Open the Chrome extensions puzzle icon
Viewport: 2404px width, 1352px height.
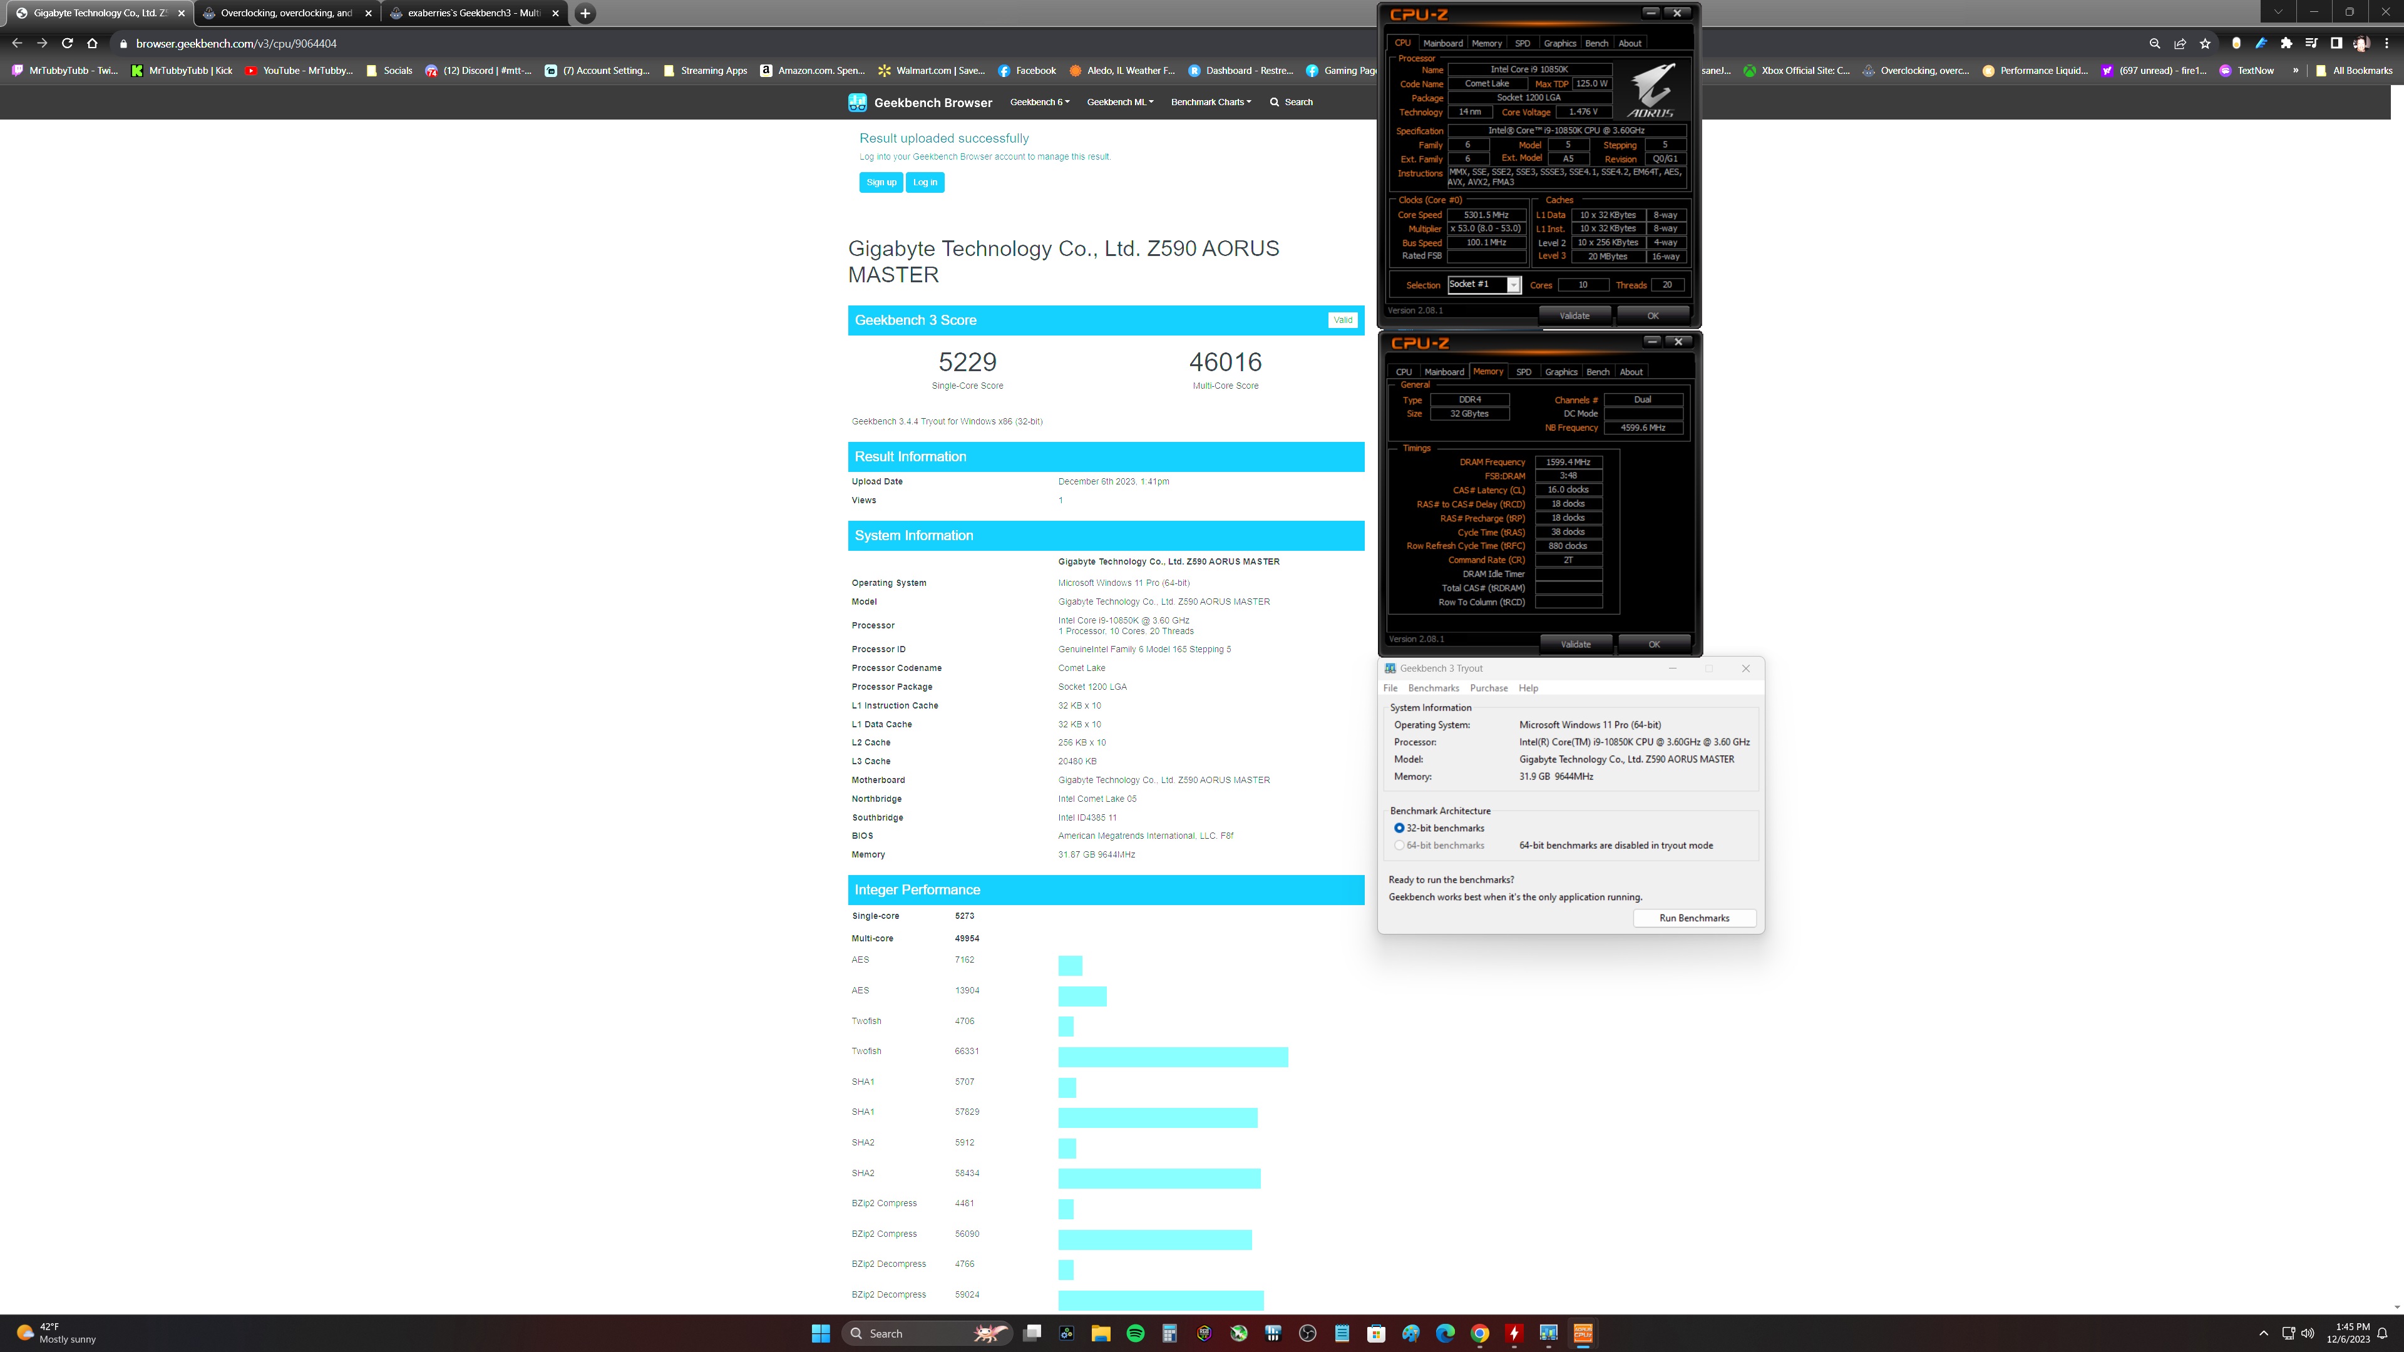[2286, 43]
